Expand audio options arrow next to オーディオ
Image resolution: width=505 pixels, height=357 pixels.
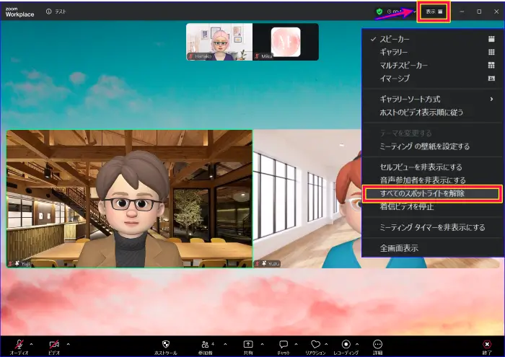pyautogui.click(x=31, y=344)
